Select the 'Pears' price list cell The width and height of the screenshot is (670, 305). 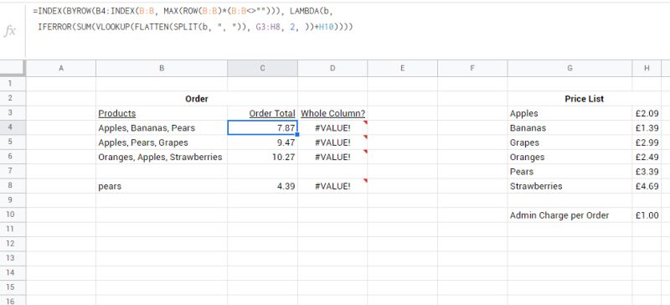pyautogui.click(x=569, y=171)
